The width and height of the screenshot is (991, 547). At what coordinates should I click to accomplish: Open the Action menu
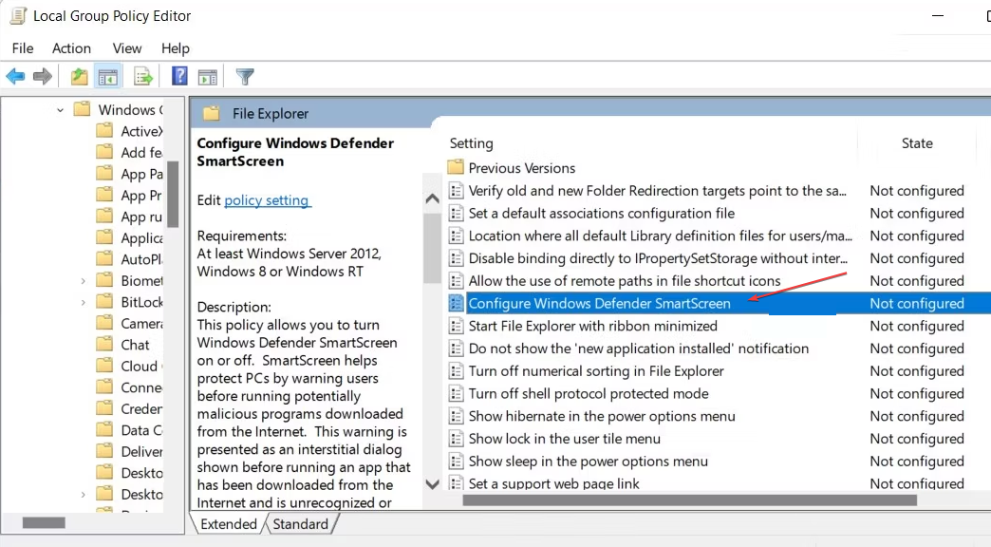(71, 48)
